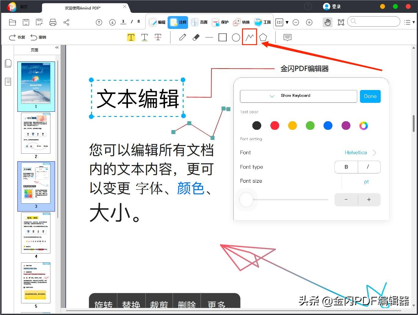The height and width of the screenshot is (315, 418).
Task: Show the page thumbnails sidebar panel
Action: (8, 63)
